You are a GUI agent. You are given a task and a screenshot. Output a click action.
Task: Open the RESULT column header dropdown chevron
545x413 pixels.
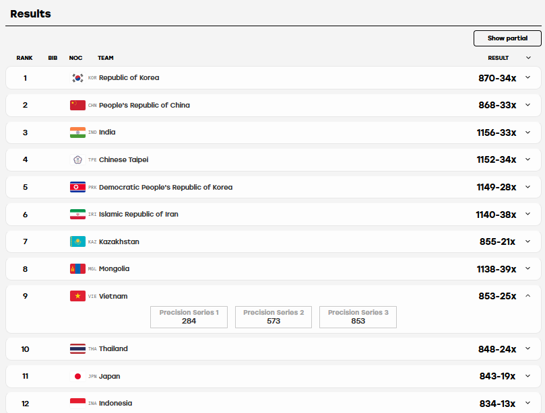[x=528, y=58]
